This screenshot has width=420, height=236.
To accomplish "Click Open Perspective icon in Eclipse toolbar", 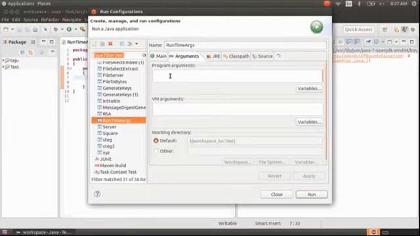I will click(385, 29).
